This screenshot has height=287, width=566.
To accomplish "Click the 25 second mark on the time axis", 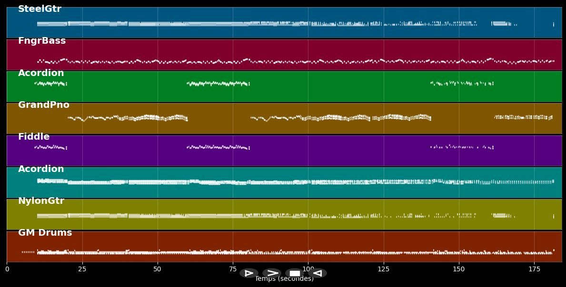I will tap(82, 269).
